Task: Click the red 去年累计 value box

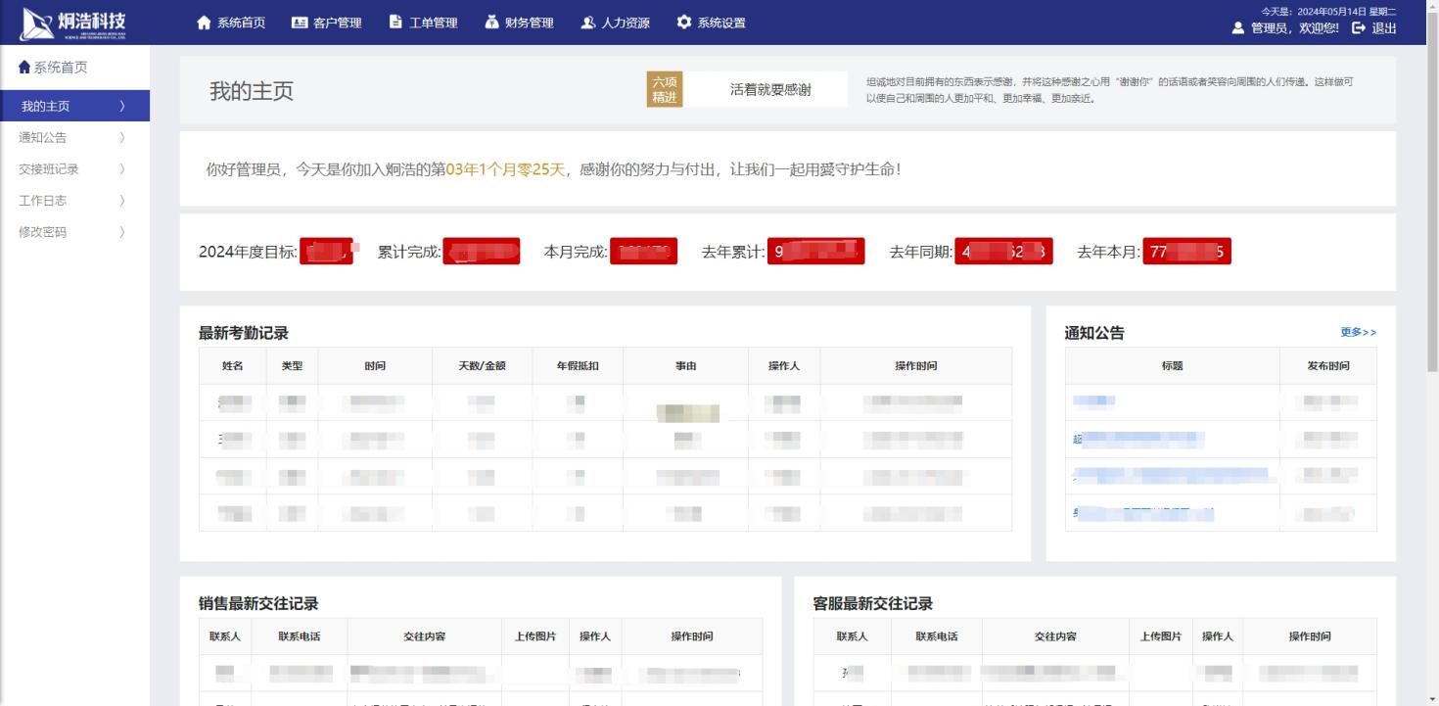Action: tap(815, 252)
